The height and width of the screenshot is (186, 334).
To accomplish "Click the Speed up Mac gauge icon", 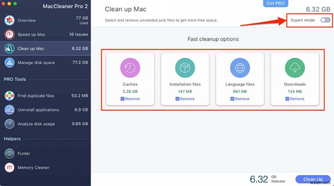I will [x=10, y=34].
